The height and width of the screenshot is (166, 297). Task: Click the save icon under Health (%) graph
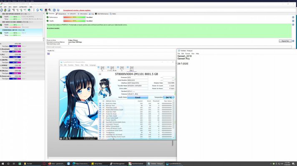pos(48,54)
